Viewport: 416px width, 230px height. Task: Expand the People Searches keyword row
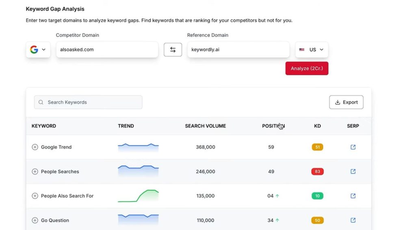point(35,172)
